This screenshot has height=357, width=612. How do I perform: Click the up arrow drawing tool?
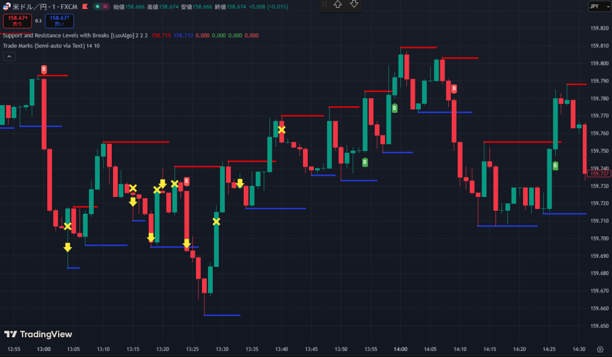338,4
